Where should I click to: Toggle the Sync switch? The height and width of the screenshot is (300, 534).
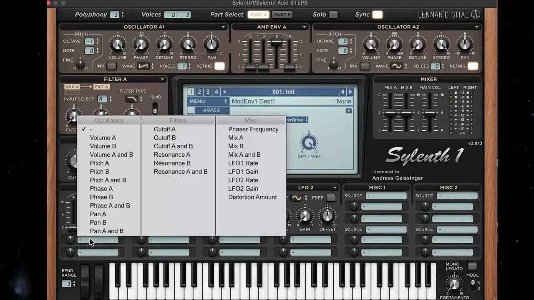point(377,15)
